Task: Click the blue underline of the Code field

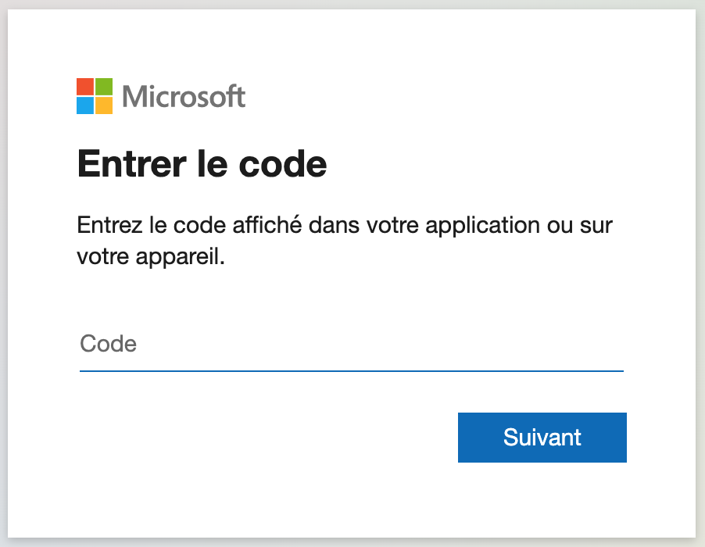Action: (352, 370)
